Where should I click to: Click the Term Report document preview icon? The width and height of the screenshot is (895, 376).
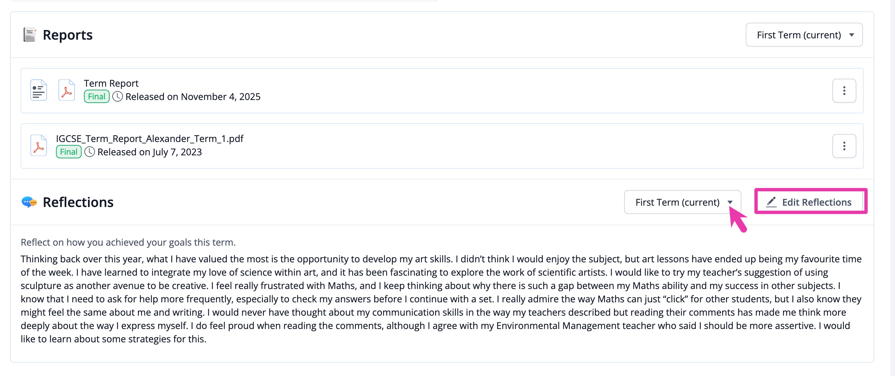coord(39,90)
